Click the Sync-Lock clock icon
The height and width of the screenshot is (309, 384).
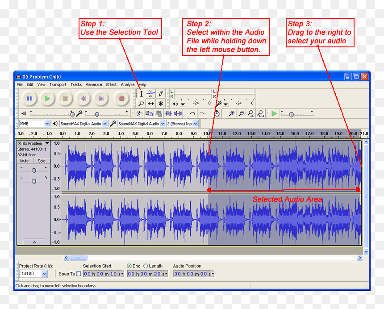click(217, 113)
